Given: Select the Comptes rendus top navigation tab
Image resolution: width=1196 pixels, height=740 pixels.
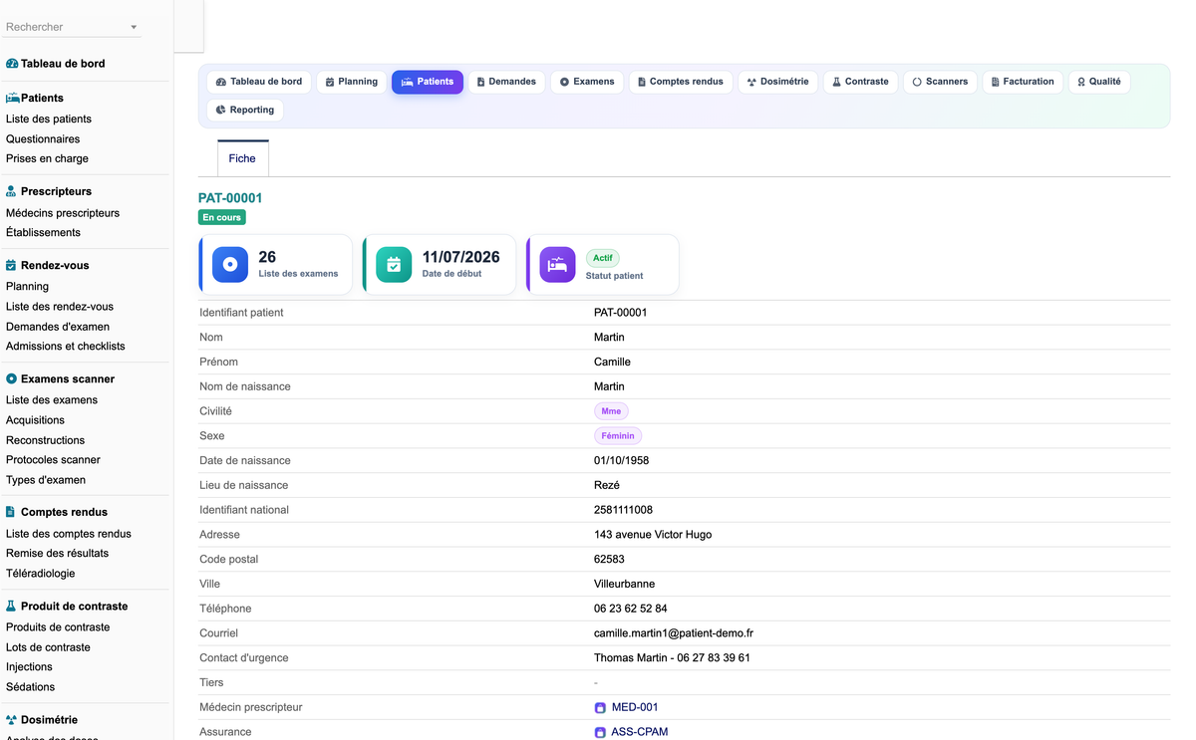Looking at the screenshot, I should 681,82.
